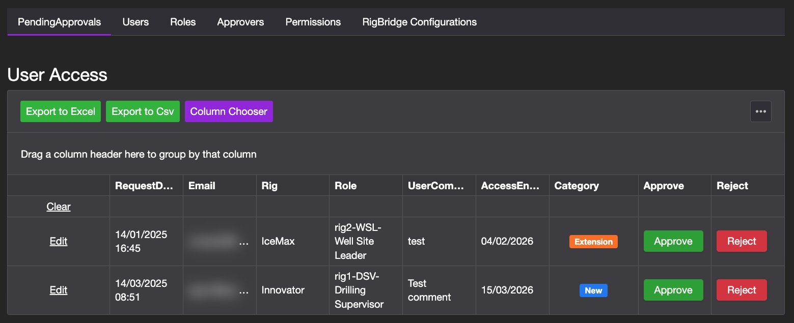This screenshot has height=323, width=794.
Task: Open the Roles tab
Action: (x=182, y=22)
